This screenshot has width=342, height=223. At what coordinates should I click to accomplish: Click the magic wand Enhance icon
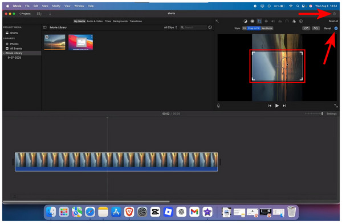(217, 21)
